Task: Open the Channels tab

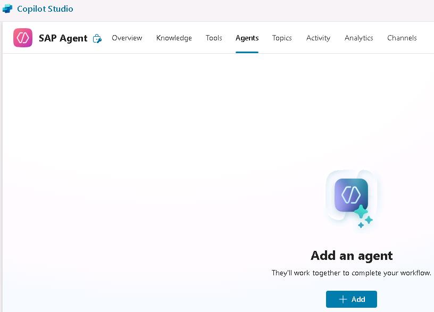Action: 402,38
